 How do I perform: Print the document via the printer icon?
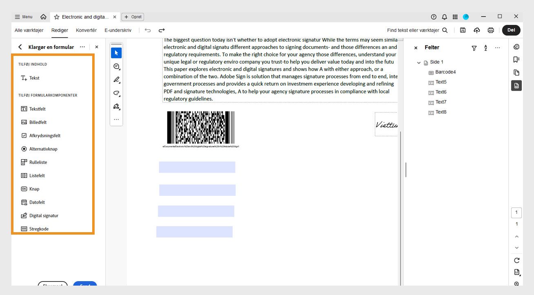point(491,30)
